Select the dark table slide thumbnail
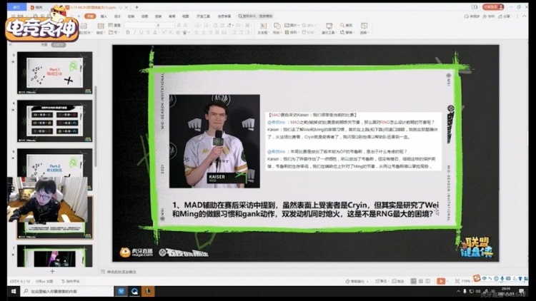The image size is (536, 301). tap(55, 121)
